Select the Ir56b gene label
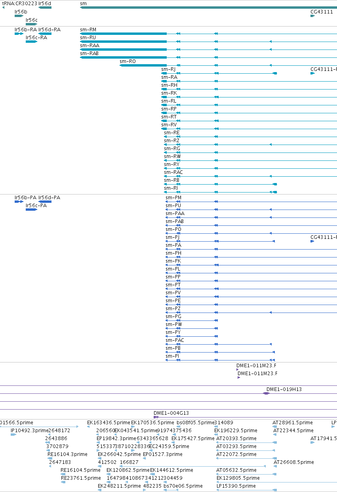Image resolution: width=337 pixels, height=492 pixels. point(21,12)
